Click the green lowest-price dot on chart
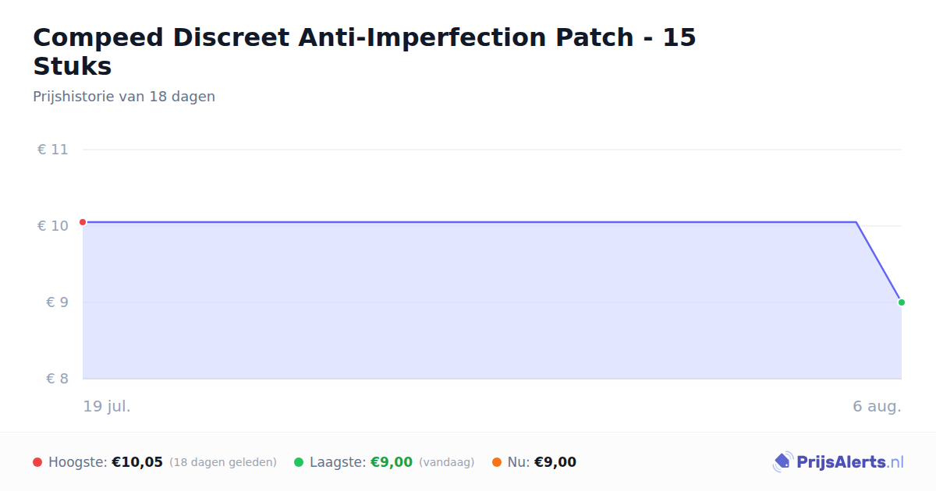 pos(902,302)
